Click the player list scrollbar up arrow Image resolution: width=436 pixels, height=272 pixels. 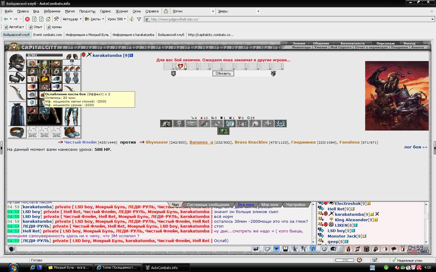click(x=426, y=204)
